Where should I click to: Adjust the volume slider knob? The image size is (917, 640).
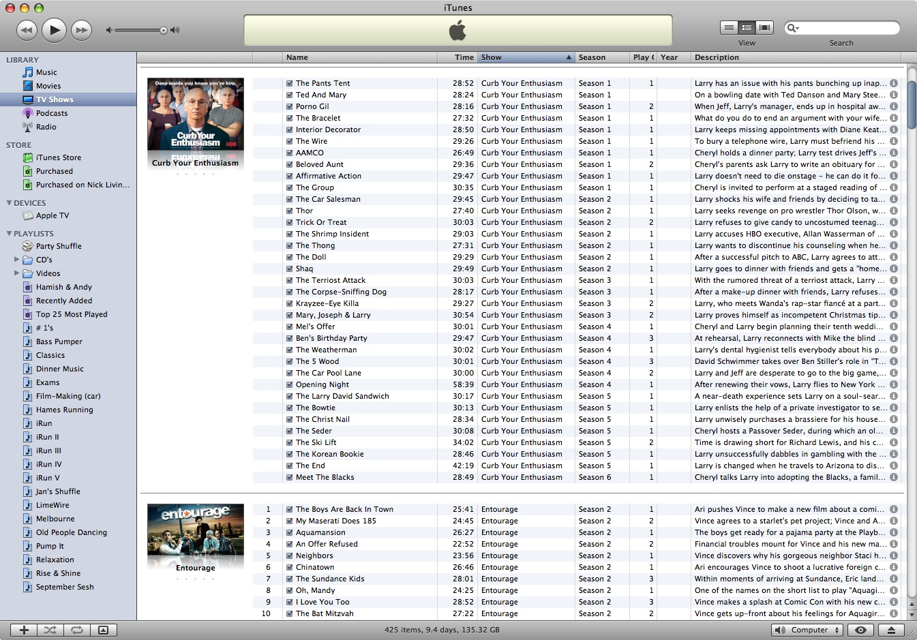click(164, 30)
